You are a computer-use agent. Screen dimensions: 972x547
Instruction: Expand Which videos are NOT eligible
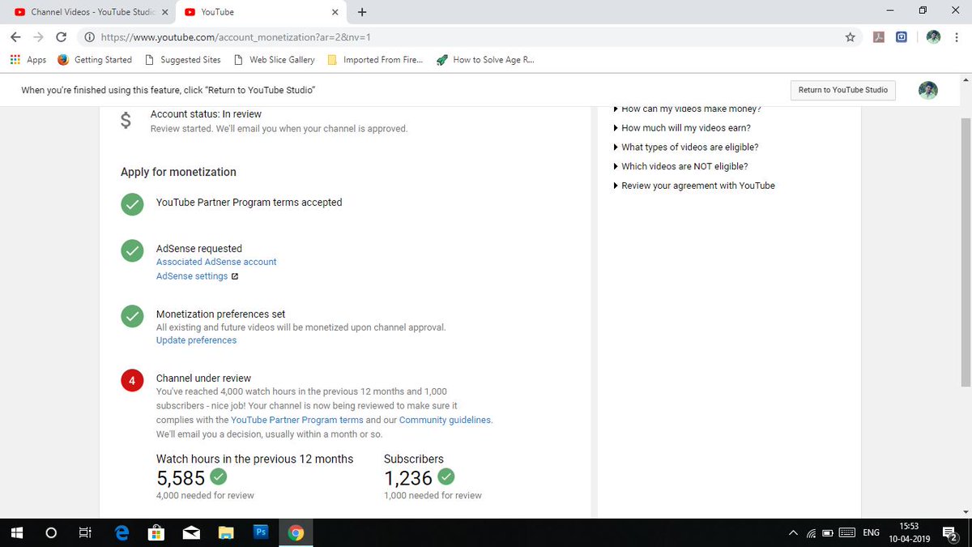click(680, 166)
